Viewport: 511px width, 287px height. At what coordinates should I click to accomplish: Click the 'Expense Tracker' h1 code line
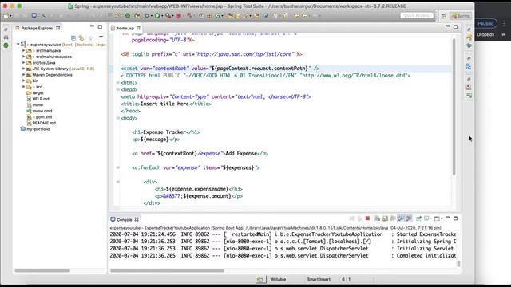166,132
